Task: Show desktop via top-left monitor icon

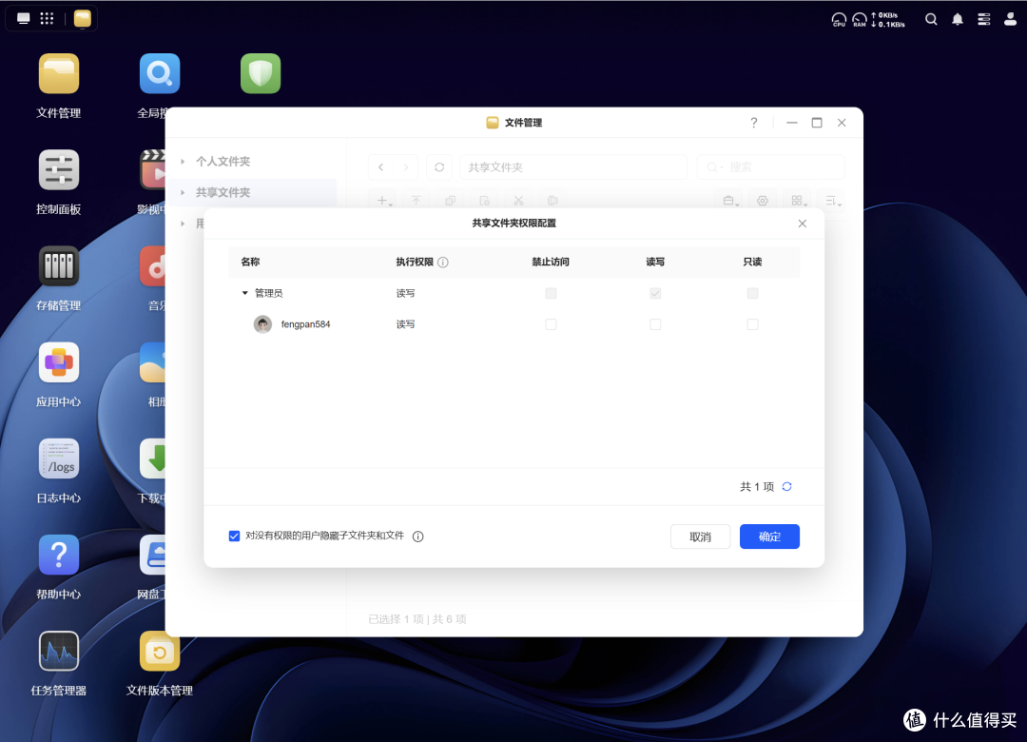Action: (24, 18)
